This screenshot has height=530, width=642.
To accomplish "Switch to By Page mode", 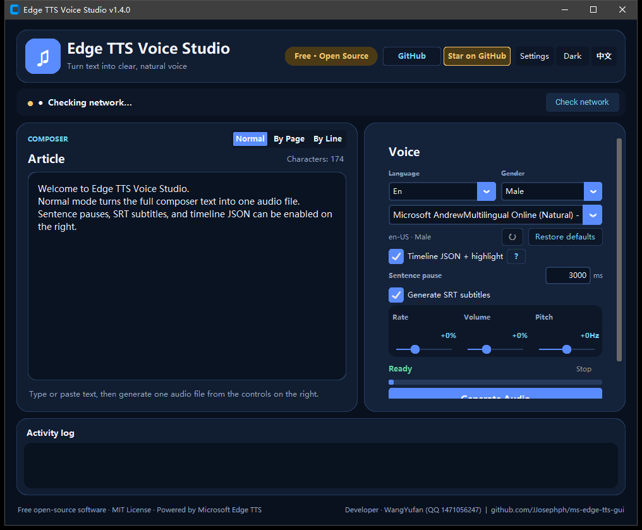I will (289, 139).
